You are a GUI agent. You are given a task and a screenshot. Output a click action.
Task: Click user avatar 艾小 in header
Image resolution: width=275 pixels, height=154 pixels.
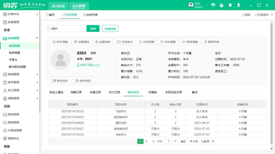(x=191, y=5)
